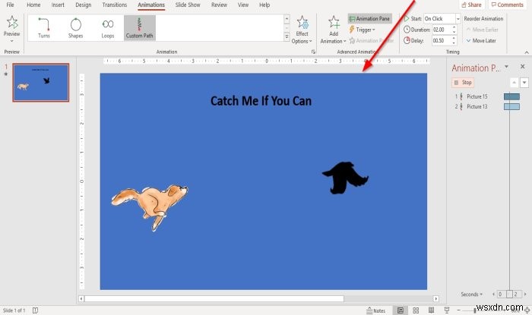Expand the animation gallery More arrow

[287, 36]
